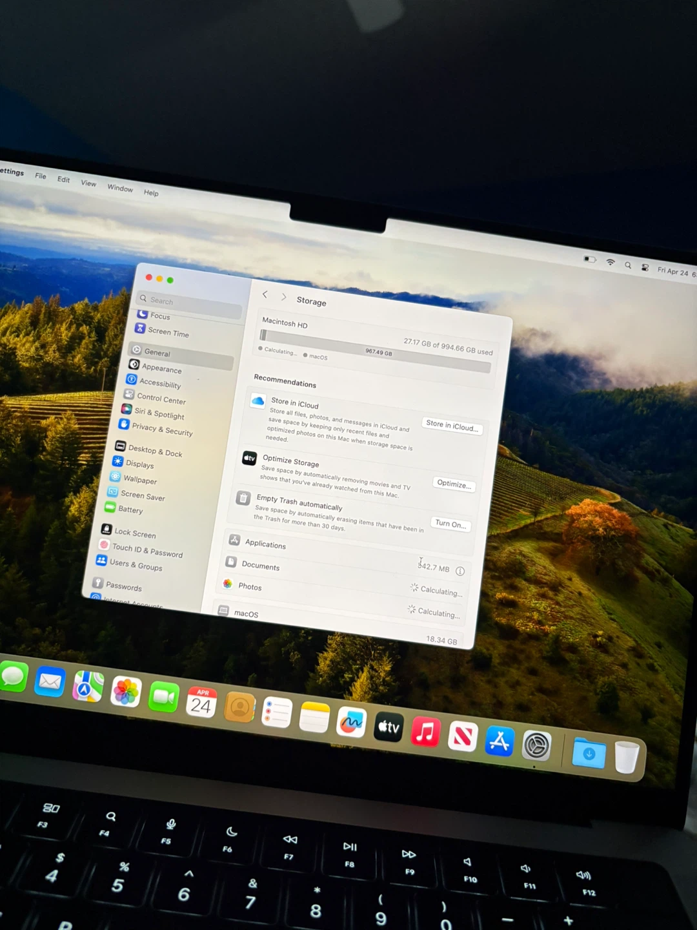Screen dimensions: 697x930
Task: Select Passwords in the sidebar
Action: coord(117,585)
